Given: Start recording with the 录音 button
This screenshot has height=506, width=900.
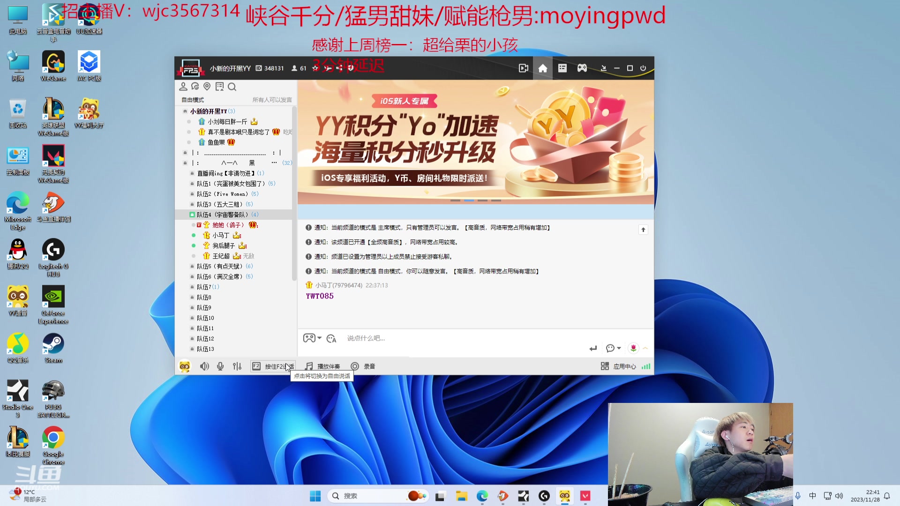Looking at the screenshot, I should tap(363, 366).
